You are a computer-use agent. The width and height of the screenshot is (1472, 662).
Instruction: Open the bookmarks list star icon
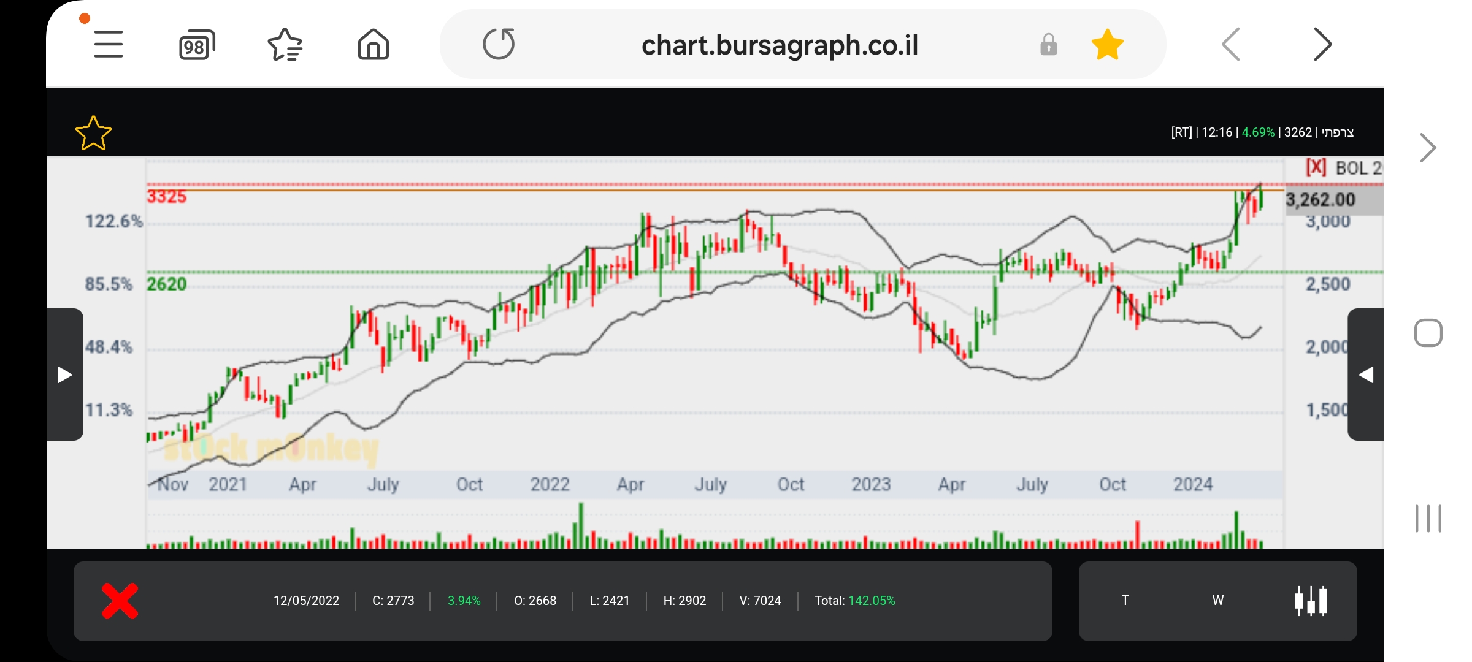285,45
